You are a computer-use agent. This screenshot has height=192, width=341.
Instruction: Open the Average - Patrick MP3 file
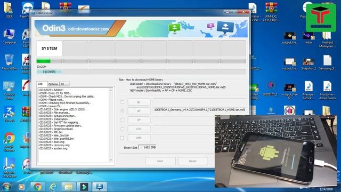[x=308, y=90]
